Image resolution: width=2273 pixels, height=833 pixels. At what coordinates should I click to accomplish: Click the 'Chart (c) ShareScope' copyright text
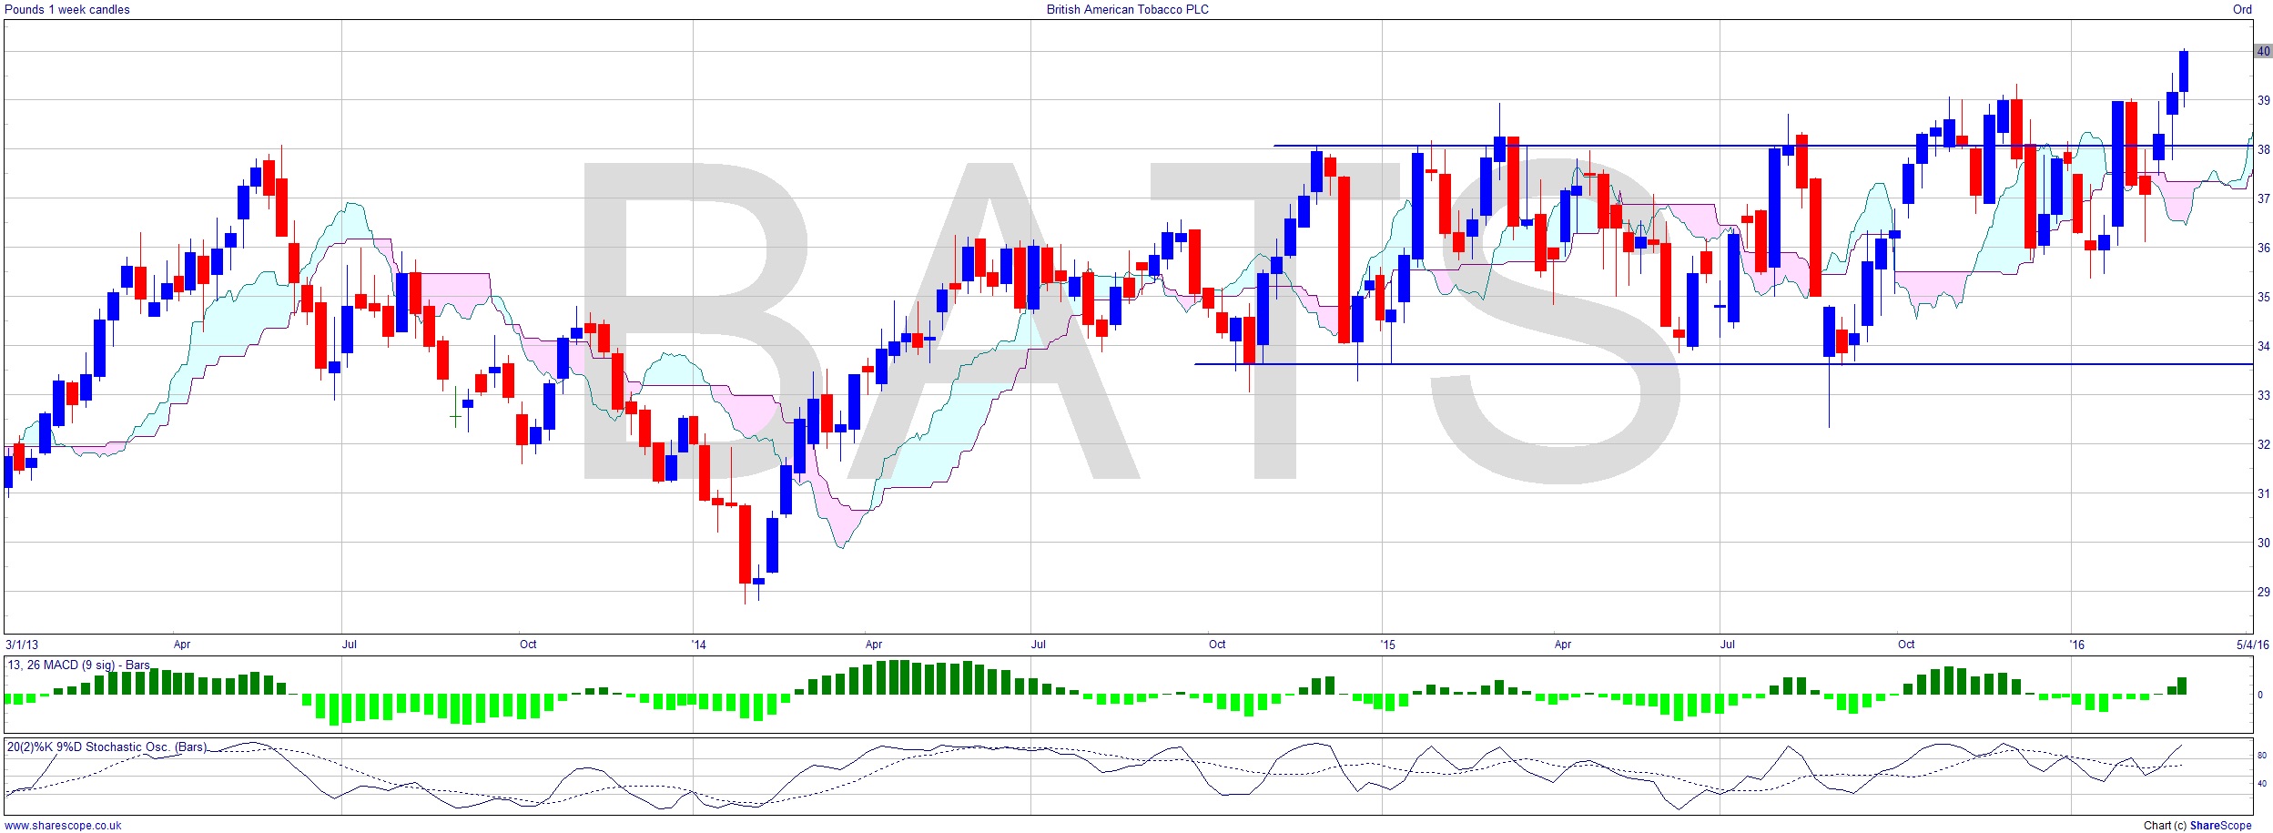(2197, 825)
